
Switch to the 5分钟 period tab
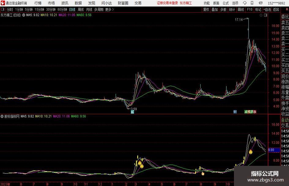tap(28, 9)
